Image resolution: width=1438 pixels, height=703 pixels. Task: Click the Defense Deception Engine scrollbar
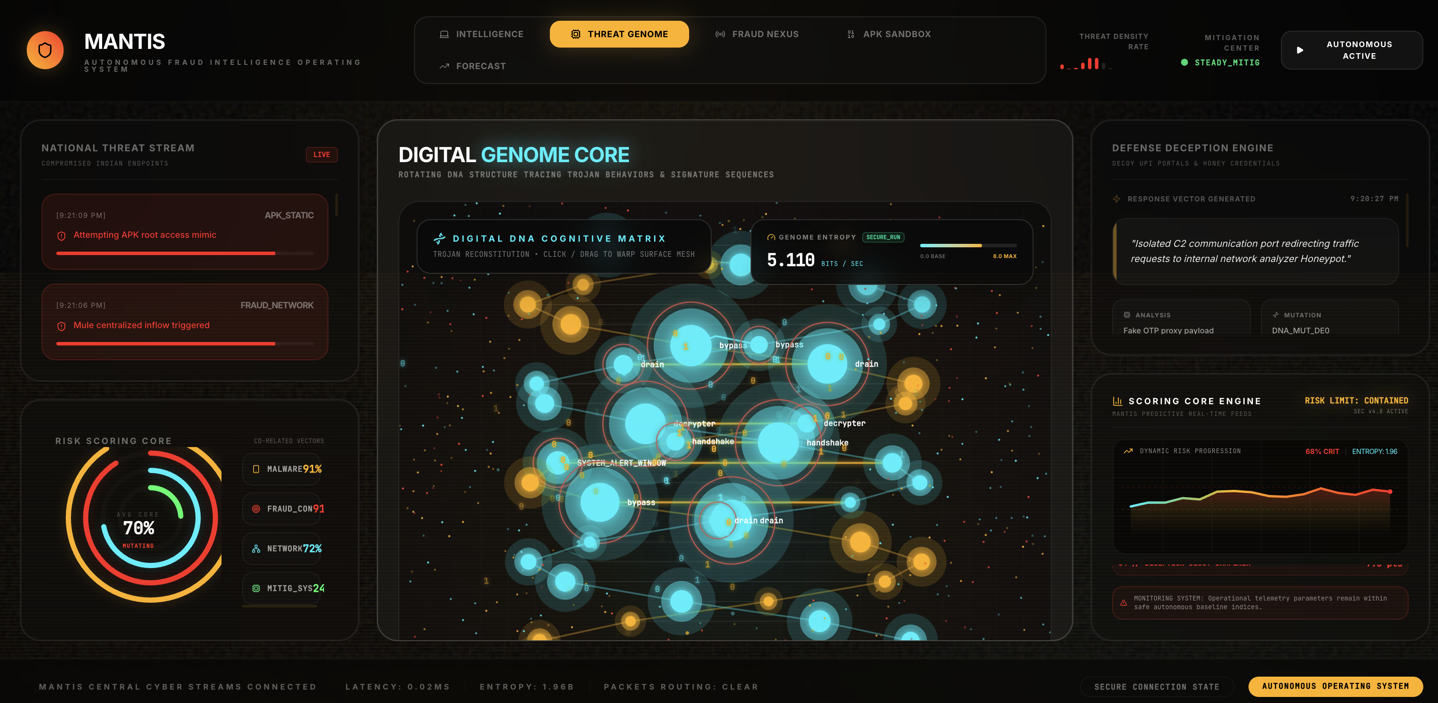click(1407, 220)
